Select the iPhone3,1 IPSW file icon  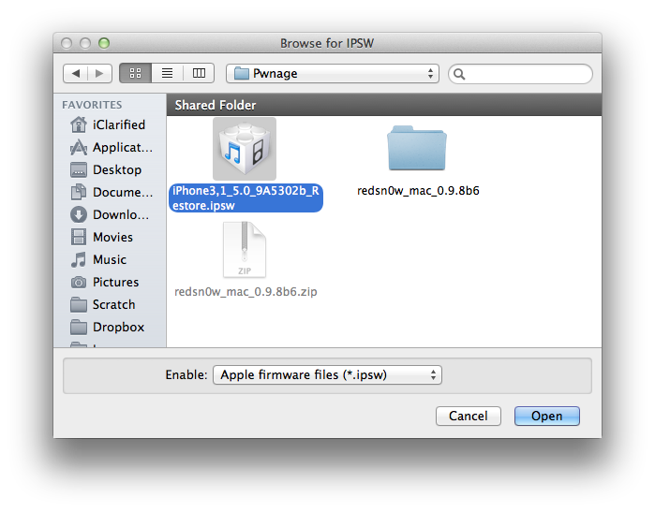pos(245,149)
